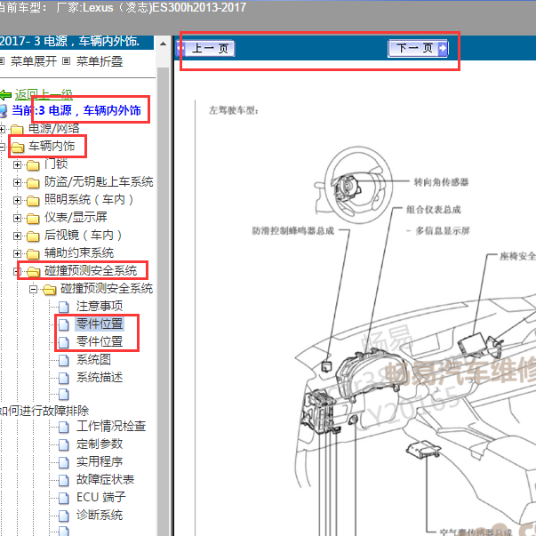Viewport: 536px width, 536px height.
Task: Click the tree panel vertical scrollbar thumb
Action: [x=163, y=300]
